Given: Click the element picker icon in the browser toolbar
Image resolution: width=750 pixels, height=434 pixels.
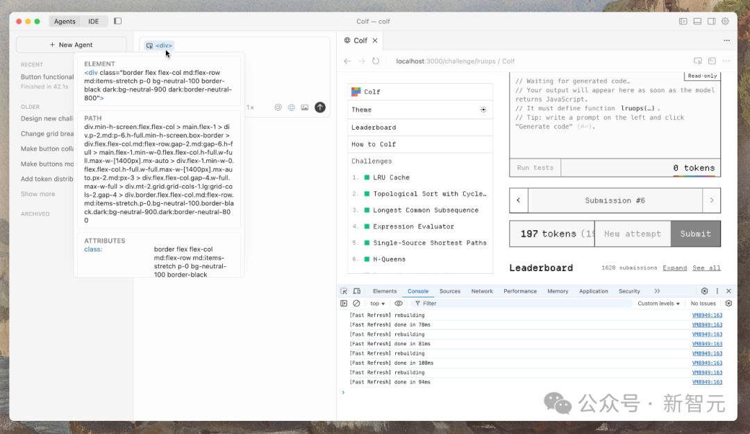Looking at the screenshot, I should tap(698, 61).
